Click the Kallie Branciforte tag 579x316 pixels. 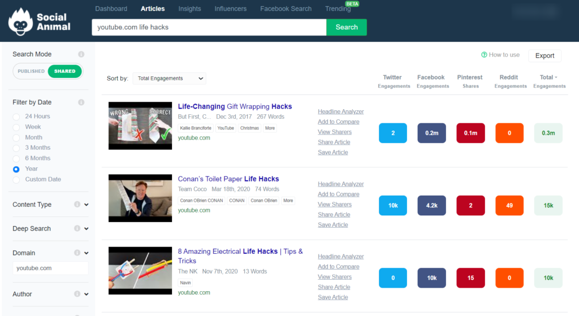pos(196,128)
